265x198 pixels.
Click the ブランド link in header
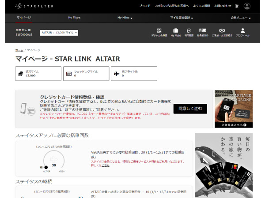145,6
